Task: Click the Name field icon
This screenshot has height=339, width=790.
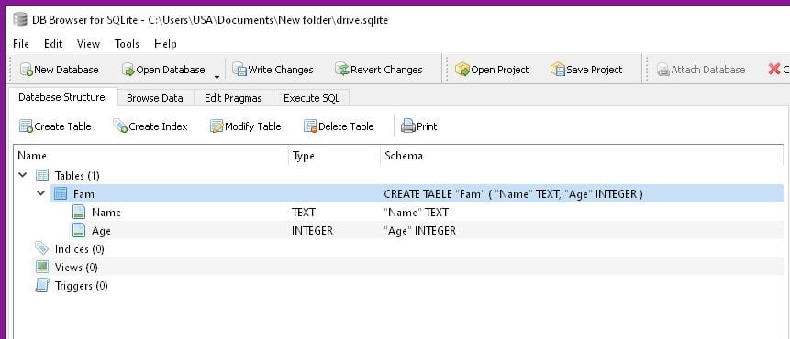Action: click(x=79, y=213)
